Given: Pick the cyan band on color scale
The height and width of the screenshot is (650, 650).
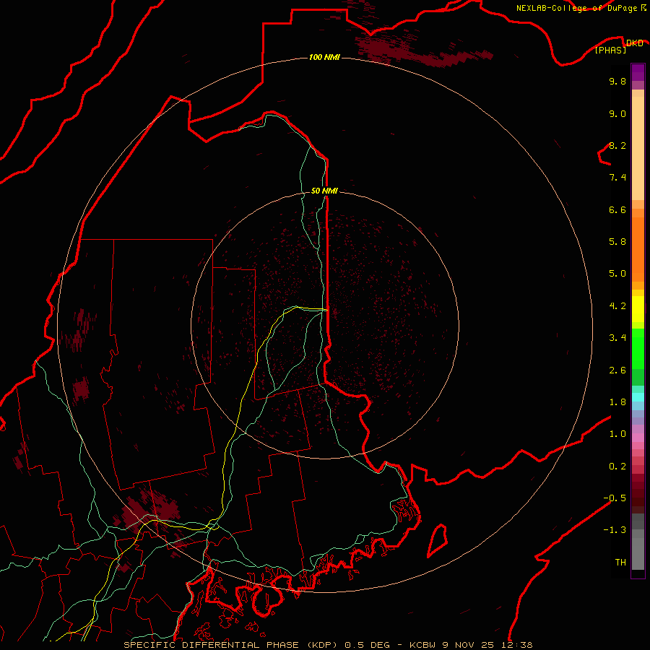Looking at the screenshot, I should tap(638, 397).
